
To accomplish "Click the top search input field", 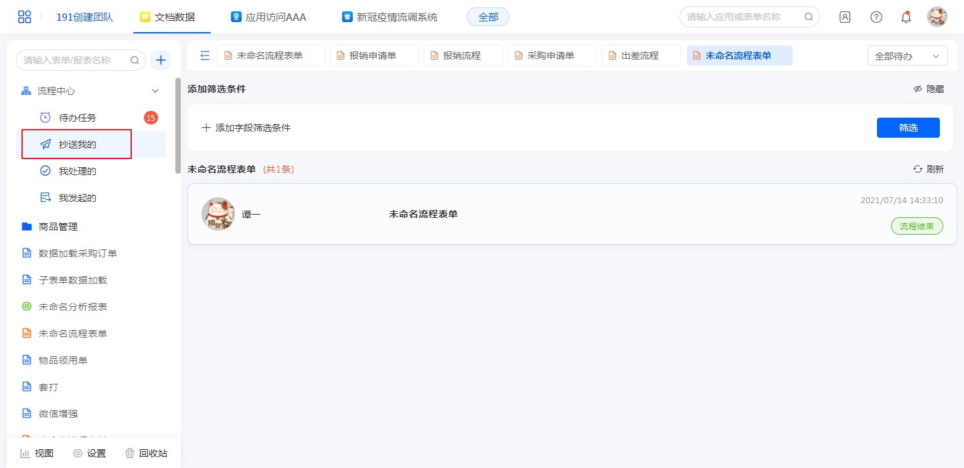I will click(x=743, y=17).
